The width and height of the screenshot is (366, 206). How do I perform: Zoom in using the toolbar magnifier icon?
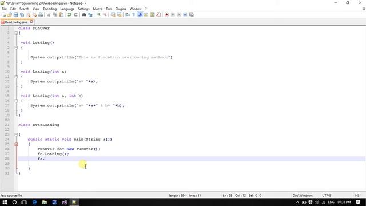[98, 14]
